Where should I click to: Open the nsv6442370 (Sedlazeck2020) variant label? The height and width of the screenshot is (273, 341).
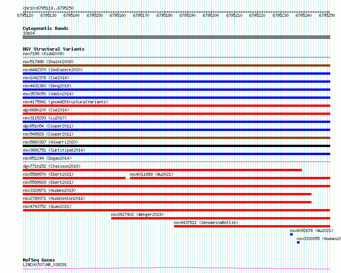point(53,70)
